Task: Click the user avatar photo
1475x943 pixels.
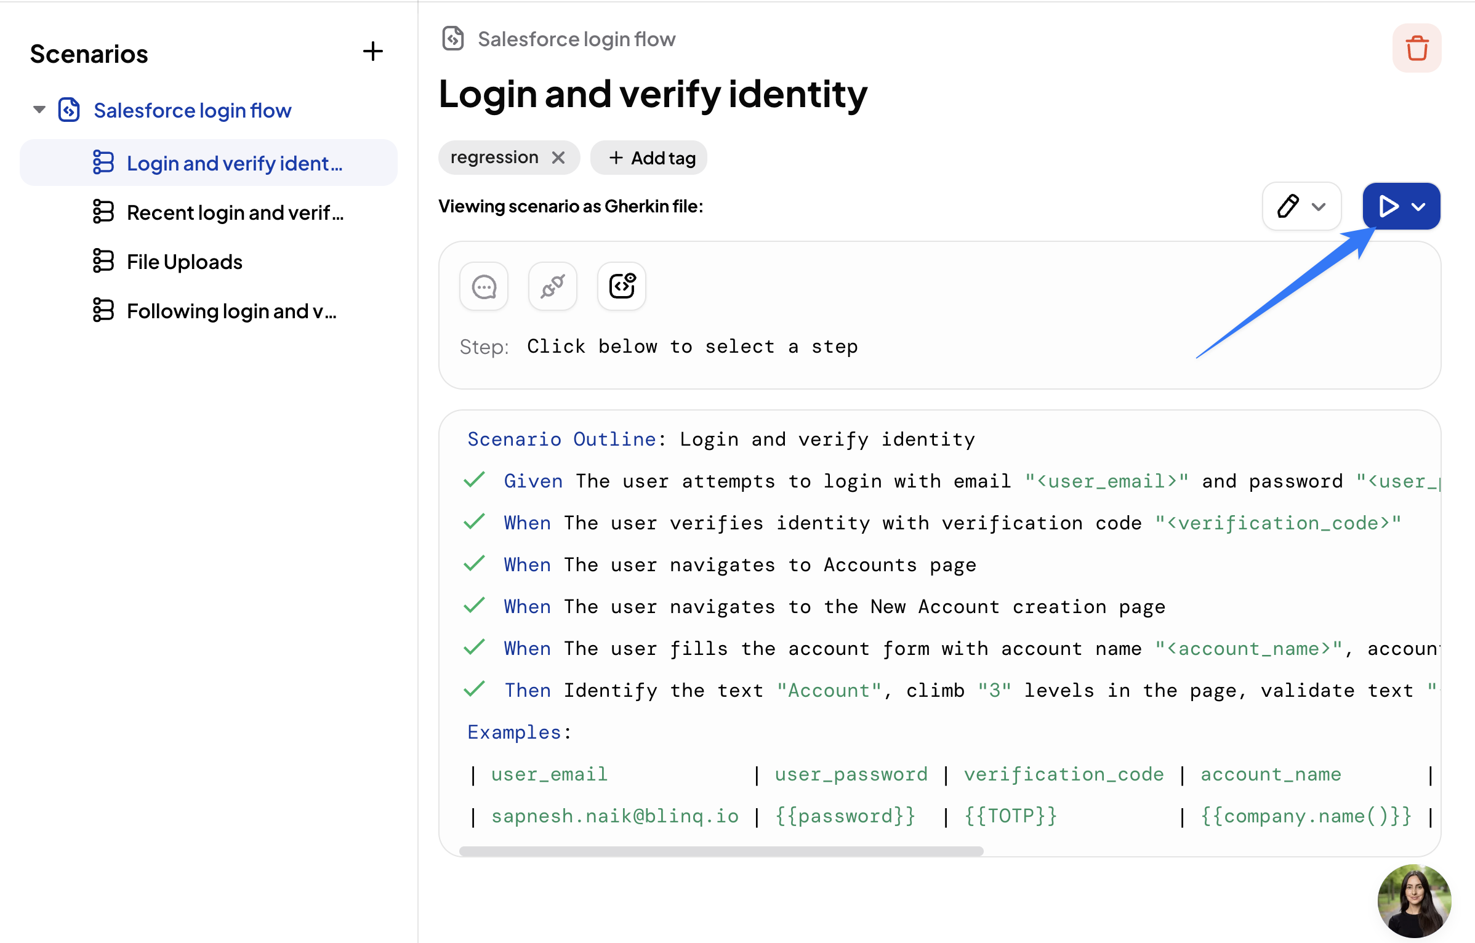Action: coord(1414,901)
